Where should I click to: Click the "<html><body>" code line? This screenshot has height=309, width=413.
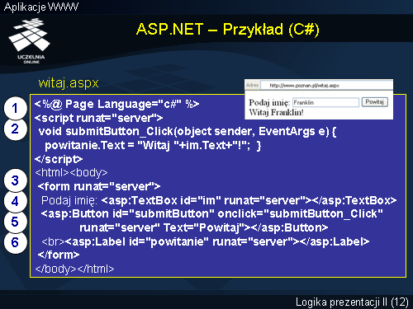coord(71,172)
